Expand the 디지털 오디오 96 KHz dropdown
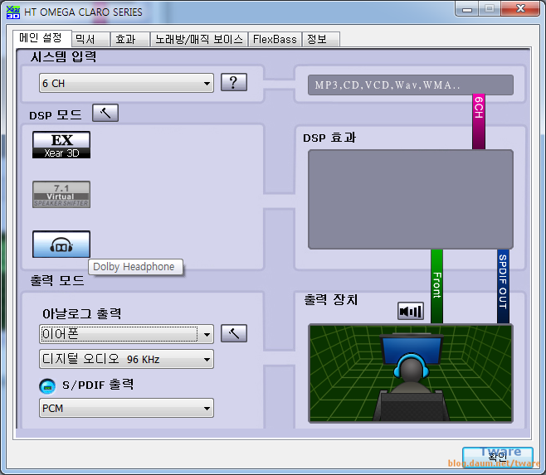Viewport: 546px width, 475px height. click(x=126, y=359)
